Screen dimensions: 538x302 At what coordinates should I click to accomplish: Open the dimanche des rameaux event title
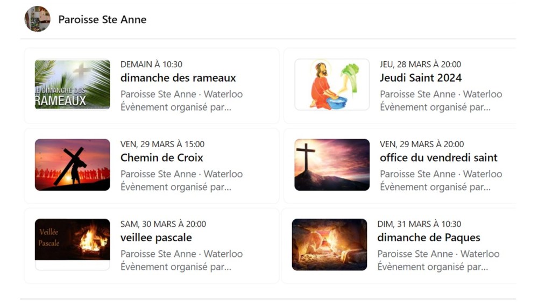[x=178, y=78]
